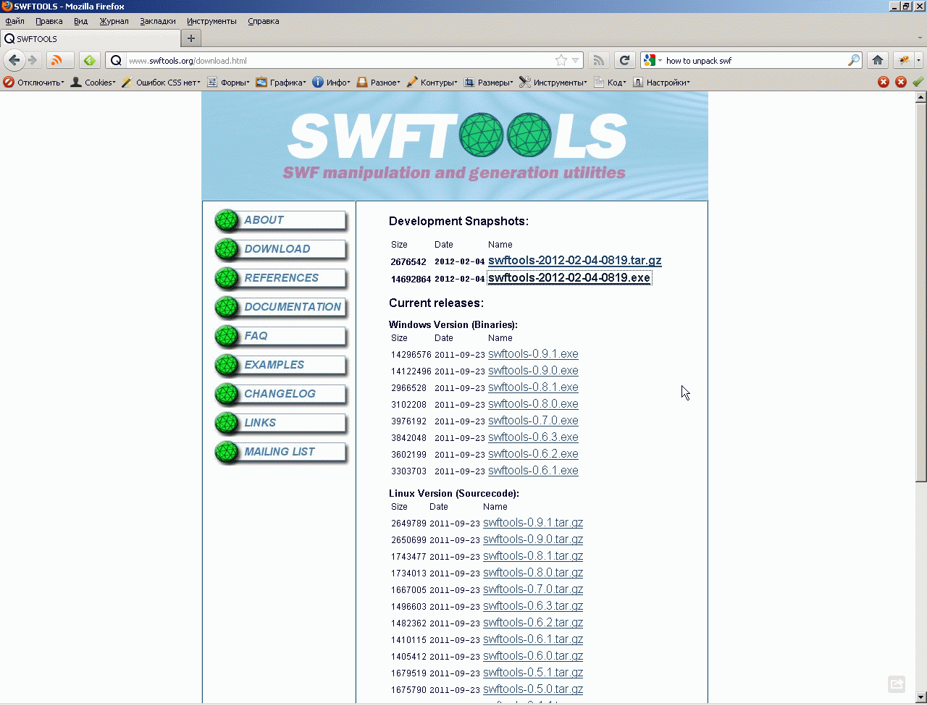This screenshot has height=706, width=927.
Task: Click the forward navigation arrow
Action: click(33, 60)
